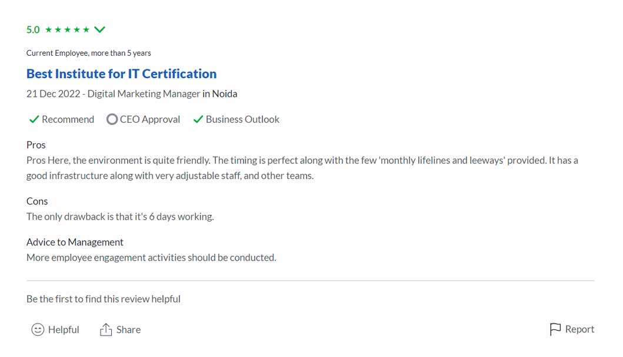The width and height of the screenshot is (623, 357).
Task: Click the Report flag icon
Action: coord(555,329)
